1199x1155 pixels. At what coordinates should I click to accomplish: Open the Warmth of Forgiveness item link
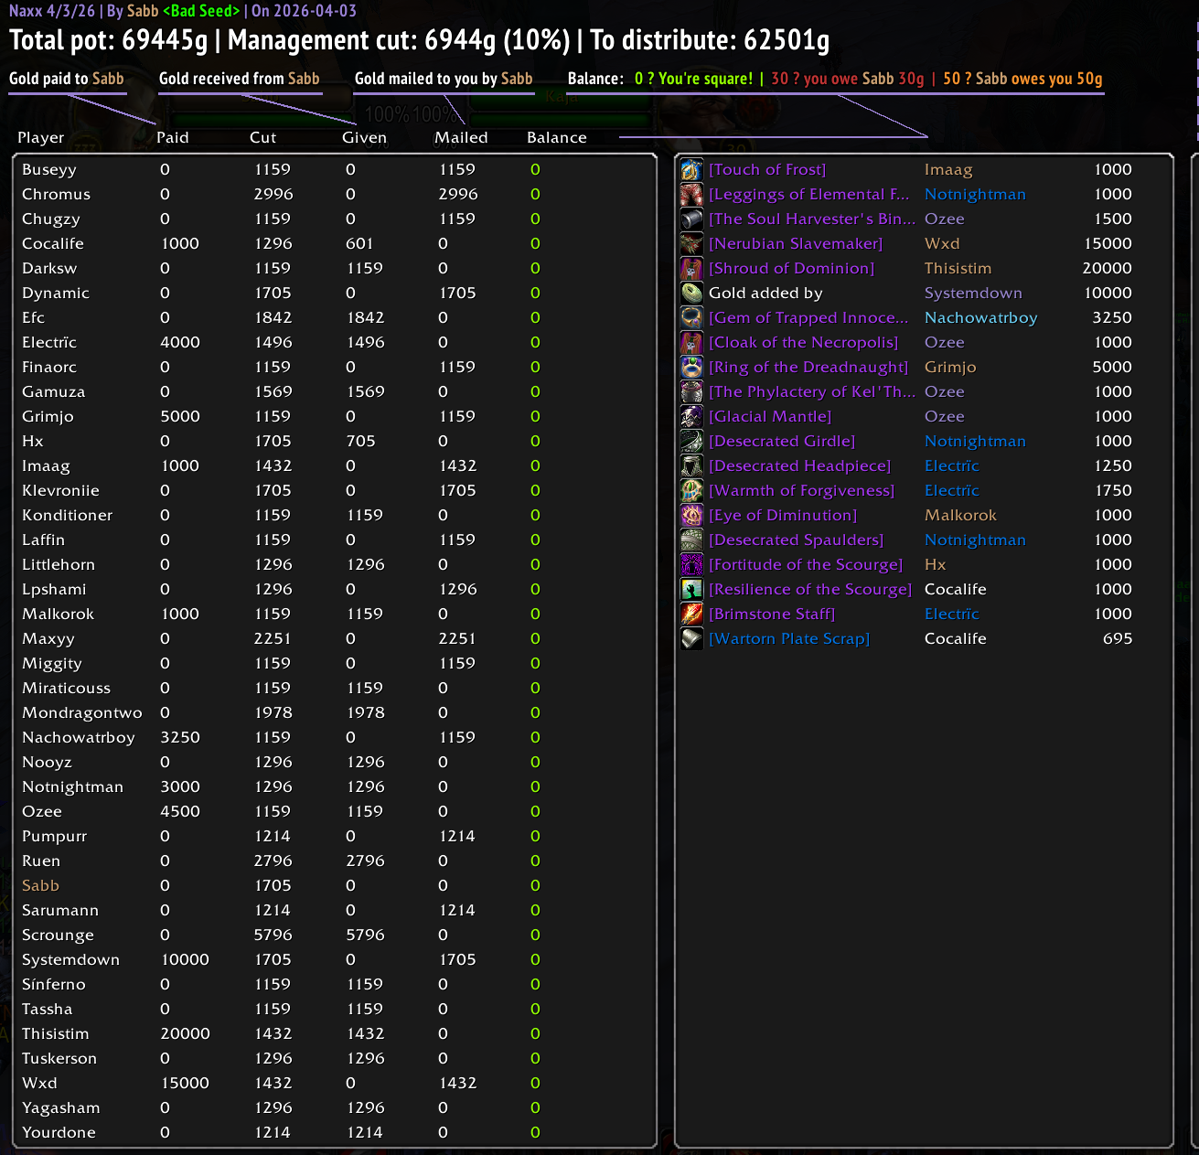pyautogui.click(x=802, y=490)
